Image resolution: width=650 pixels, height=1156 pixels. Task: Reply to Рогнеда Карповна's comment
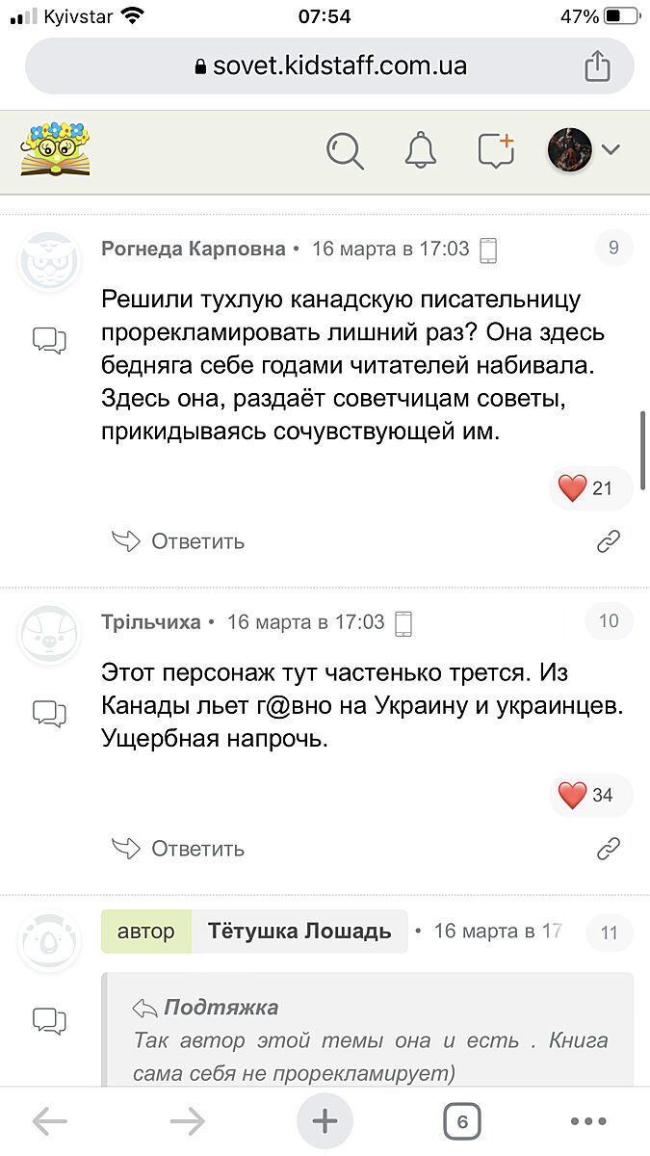click(x=179, y=541)
